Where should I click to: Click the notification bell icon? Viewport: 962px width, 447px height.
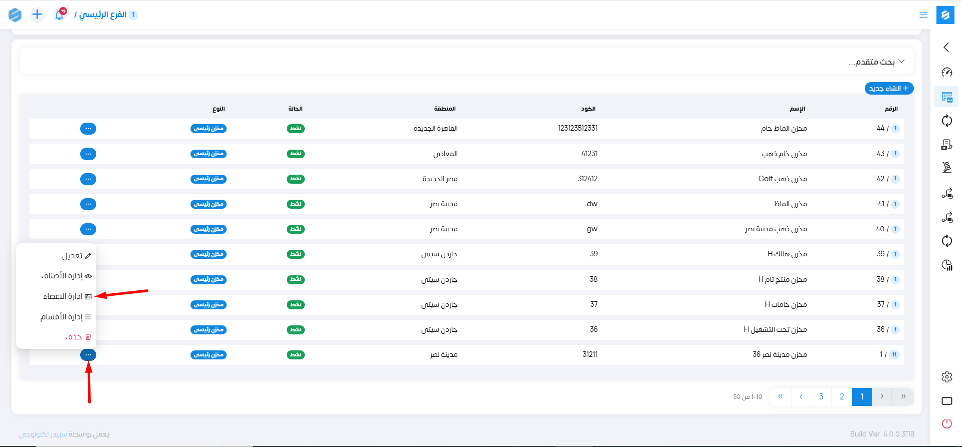click(60, 15)
